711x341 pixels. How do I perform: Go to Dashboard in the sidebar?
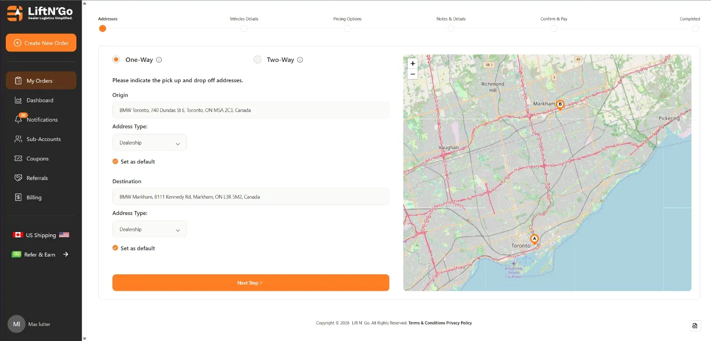click(41, 100)
